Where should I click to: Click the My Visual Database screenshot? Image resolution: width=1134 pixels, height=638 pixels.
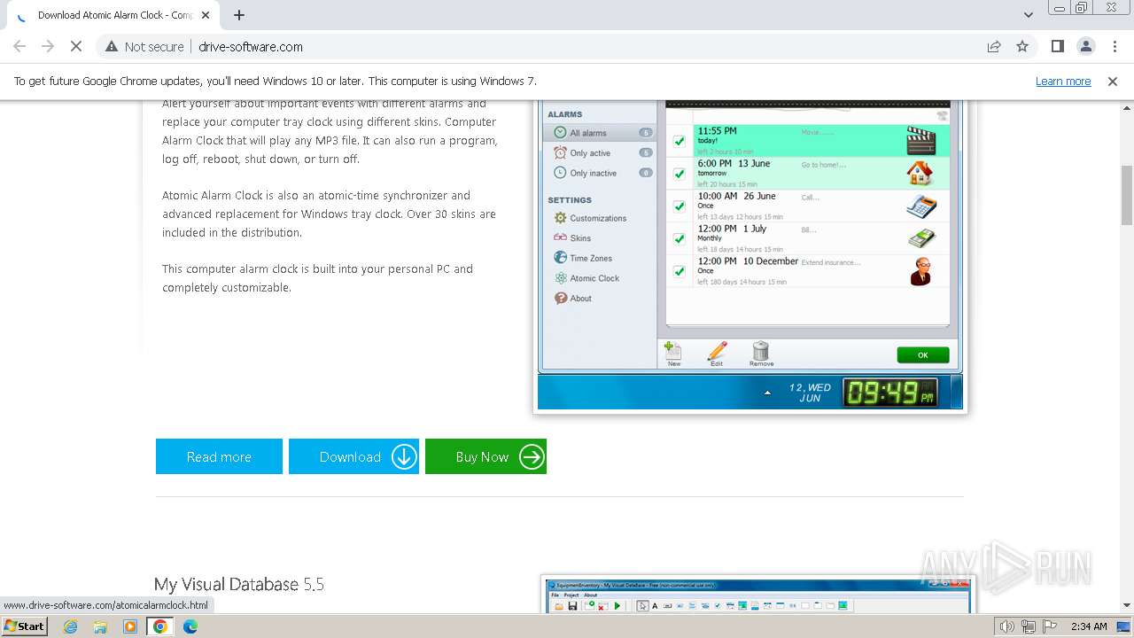coord(757,595)
